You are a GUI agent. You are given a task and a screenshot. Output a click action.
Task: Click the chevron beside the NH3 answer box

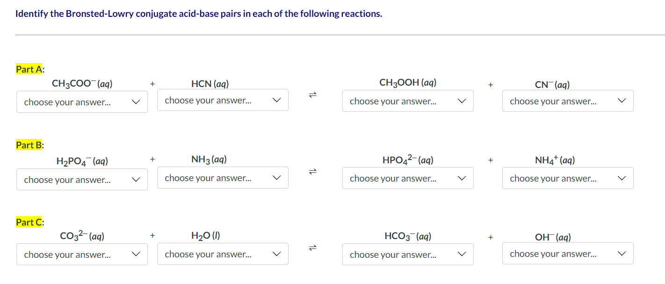point(276,178)
